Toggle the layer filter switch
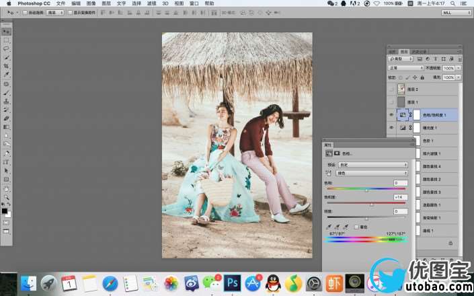 tap(460, 59)
